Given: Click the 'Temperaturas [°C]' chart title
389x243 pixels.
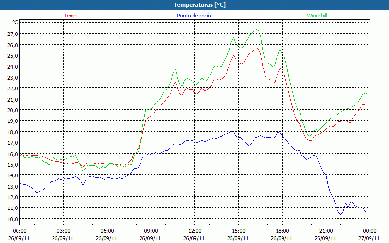Looking at the screenshot, I should click(199, 5).
